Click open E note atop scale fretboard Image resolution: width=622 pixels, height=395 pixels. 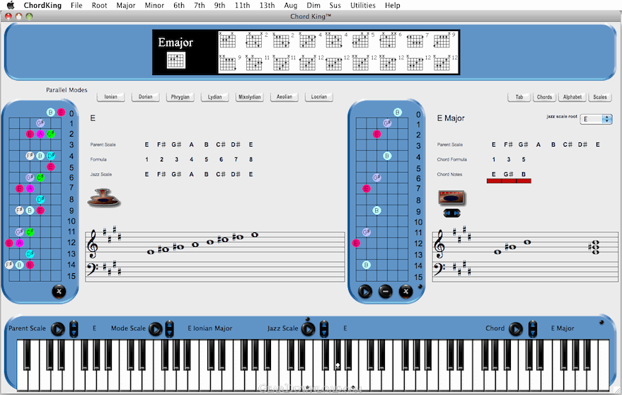coord(61,113)
